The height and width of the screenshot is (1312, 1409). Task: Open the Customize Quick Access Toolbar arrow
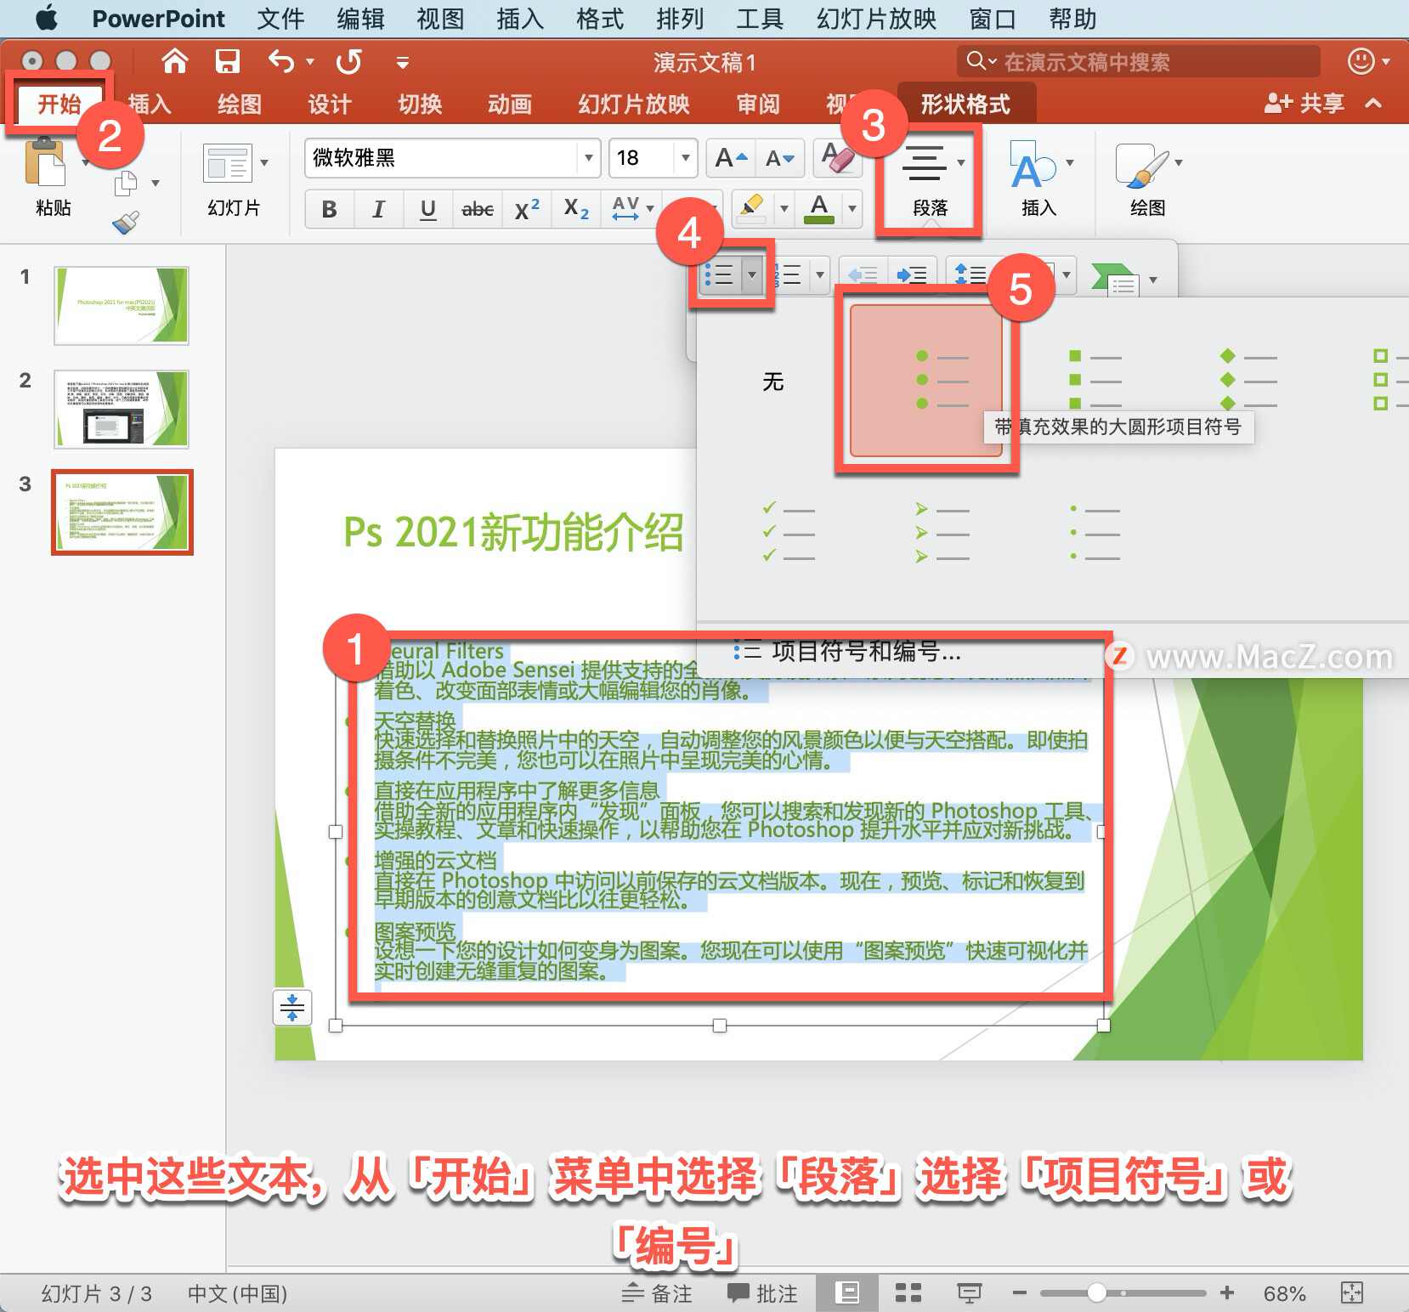click(403, 62)
